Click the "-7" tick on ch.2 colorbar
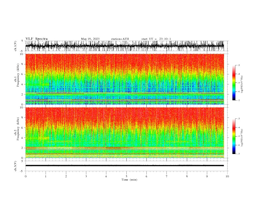This screenshot has height=198, width=256. coord(238,154)
